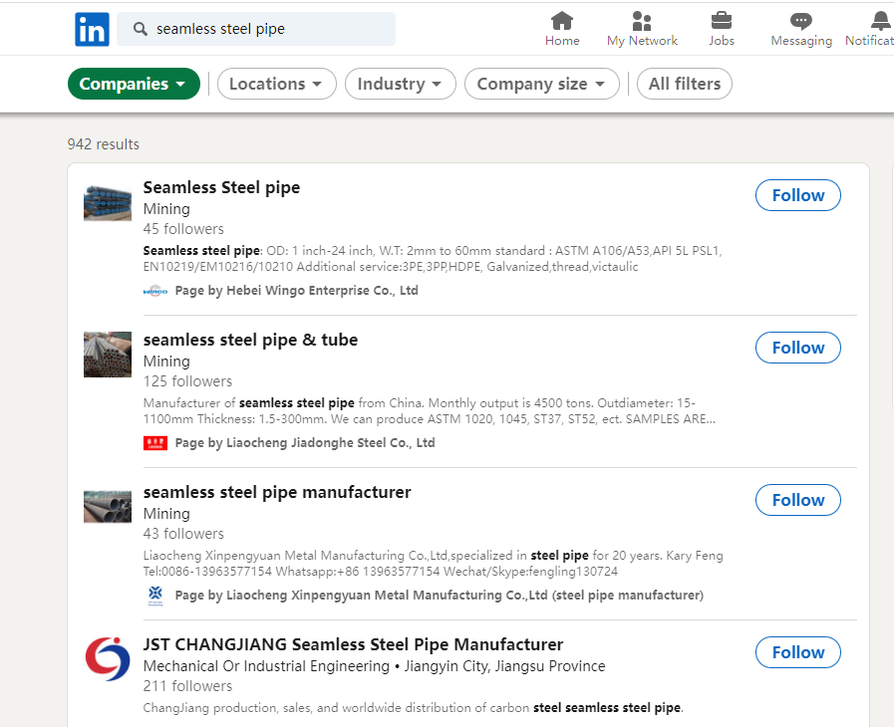This screenshot has height=727, width=894.
Task: Click Liaocheng Xinpengyuan blue logo icon
Action: pyautogui.click(x=155, y=596)
